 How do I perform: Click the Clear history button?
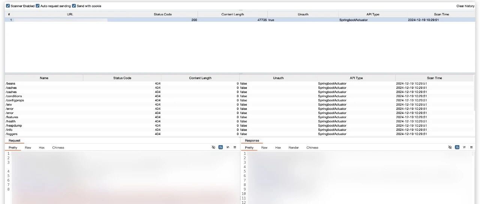465,6
